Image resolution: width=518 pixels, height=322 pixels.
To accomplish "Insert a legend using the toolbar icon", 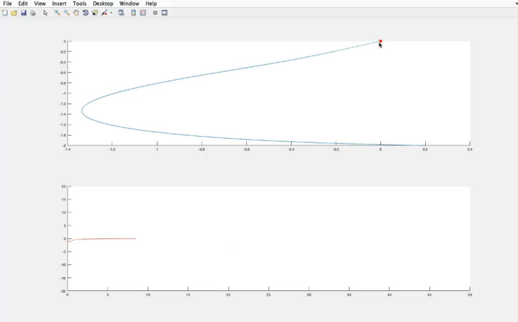I will (143, 13).
